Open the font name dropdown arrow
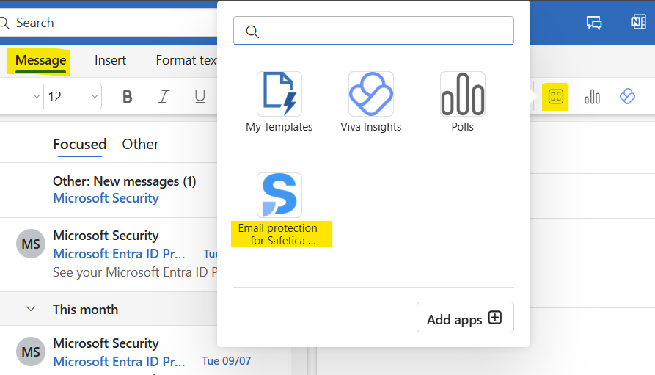Screen dimensions: 655x375 click(x=34, y=97)
